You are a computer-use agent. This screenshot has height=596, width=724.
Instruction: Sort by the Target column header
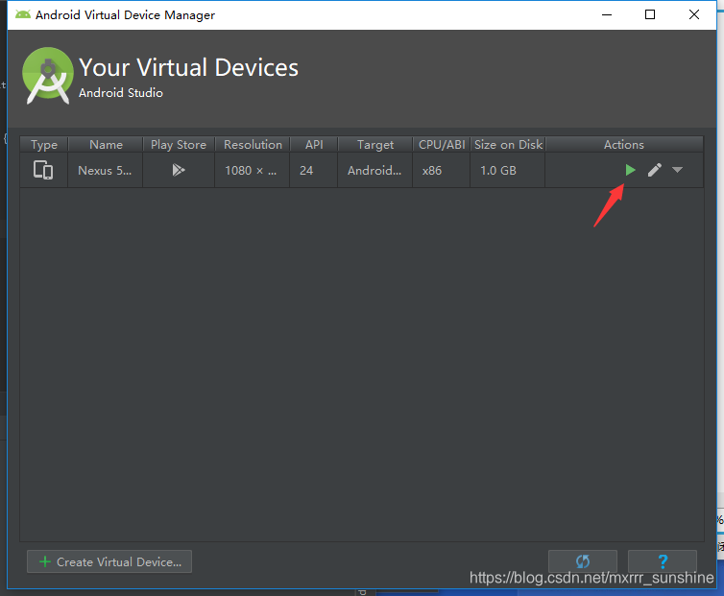374,145
